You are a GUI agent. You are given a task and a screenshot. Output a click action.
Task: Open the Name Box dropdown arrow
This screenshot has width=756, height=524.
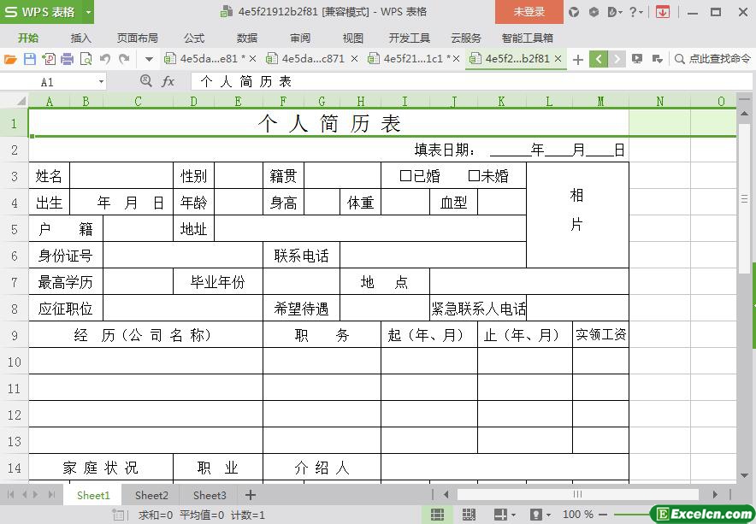click(101, 82)
